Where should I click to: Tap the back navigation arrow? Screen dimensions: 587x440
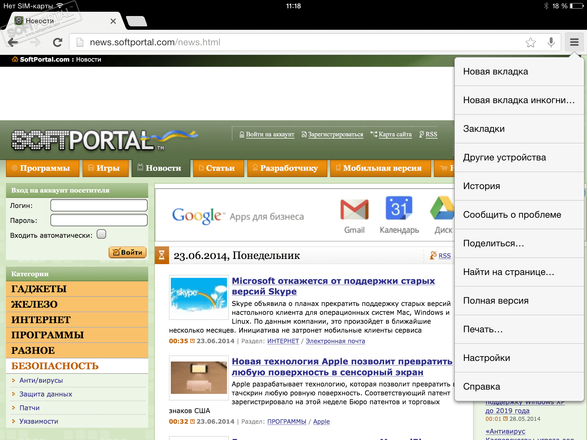tap(13, 42)
